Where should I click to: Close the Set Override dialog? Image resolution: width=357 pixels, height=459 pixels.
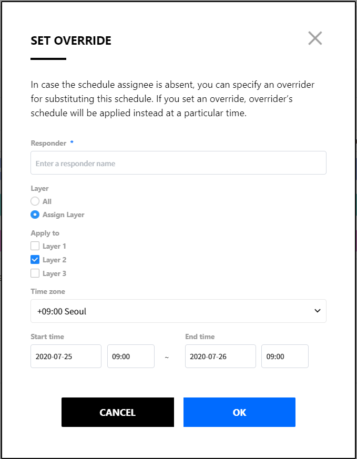tap(315, 38)
